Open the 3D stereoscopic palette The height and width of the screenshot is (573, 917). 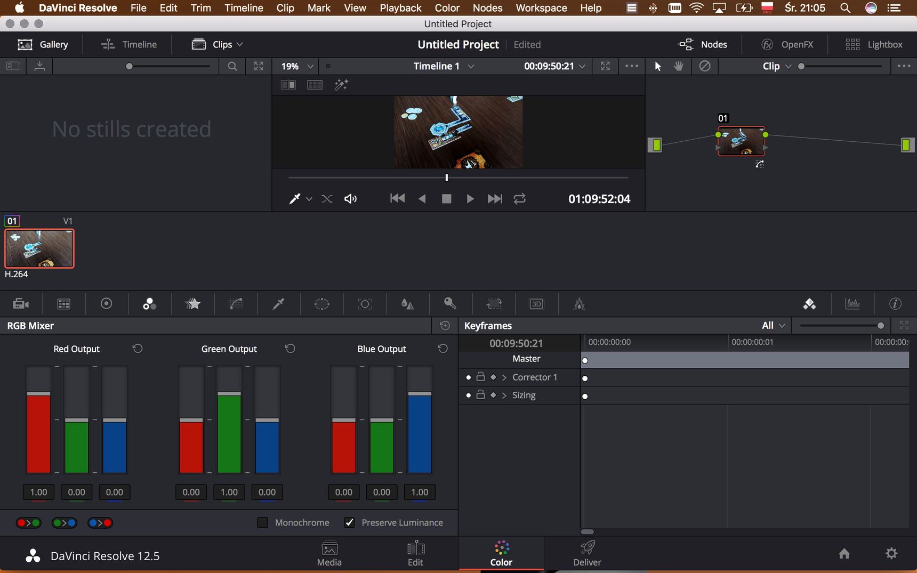536,304
